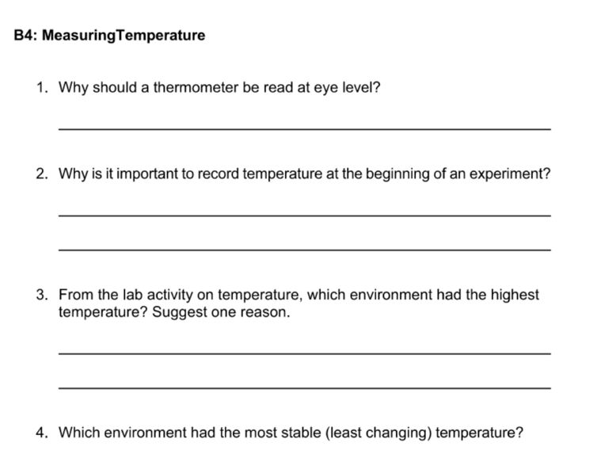Screen dimensions: 601x450
Task: Click the second answer line under question 3
Action: coord(304,387)
